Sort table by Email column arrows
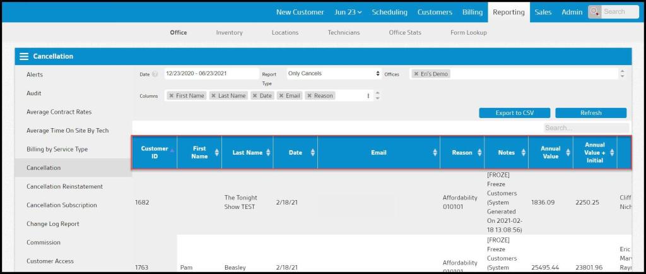646x274 pixels. tap(435, 153)
